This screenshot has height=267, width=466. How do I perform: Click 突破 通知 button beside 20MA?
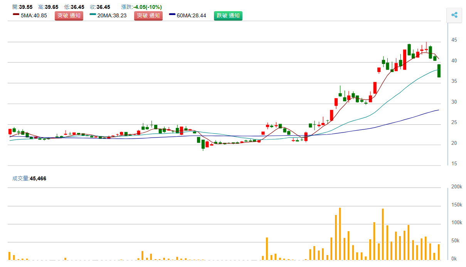click(148, 16)
